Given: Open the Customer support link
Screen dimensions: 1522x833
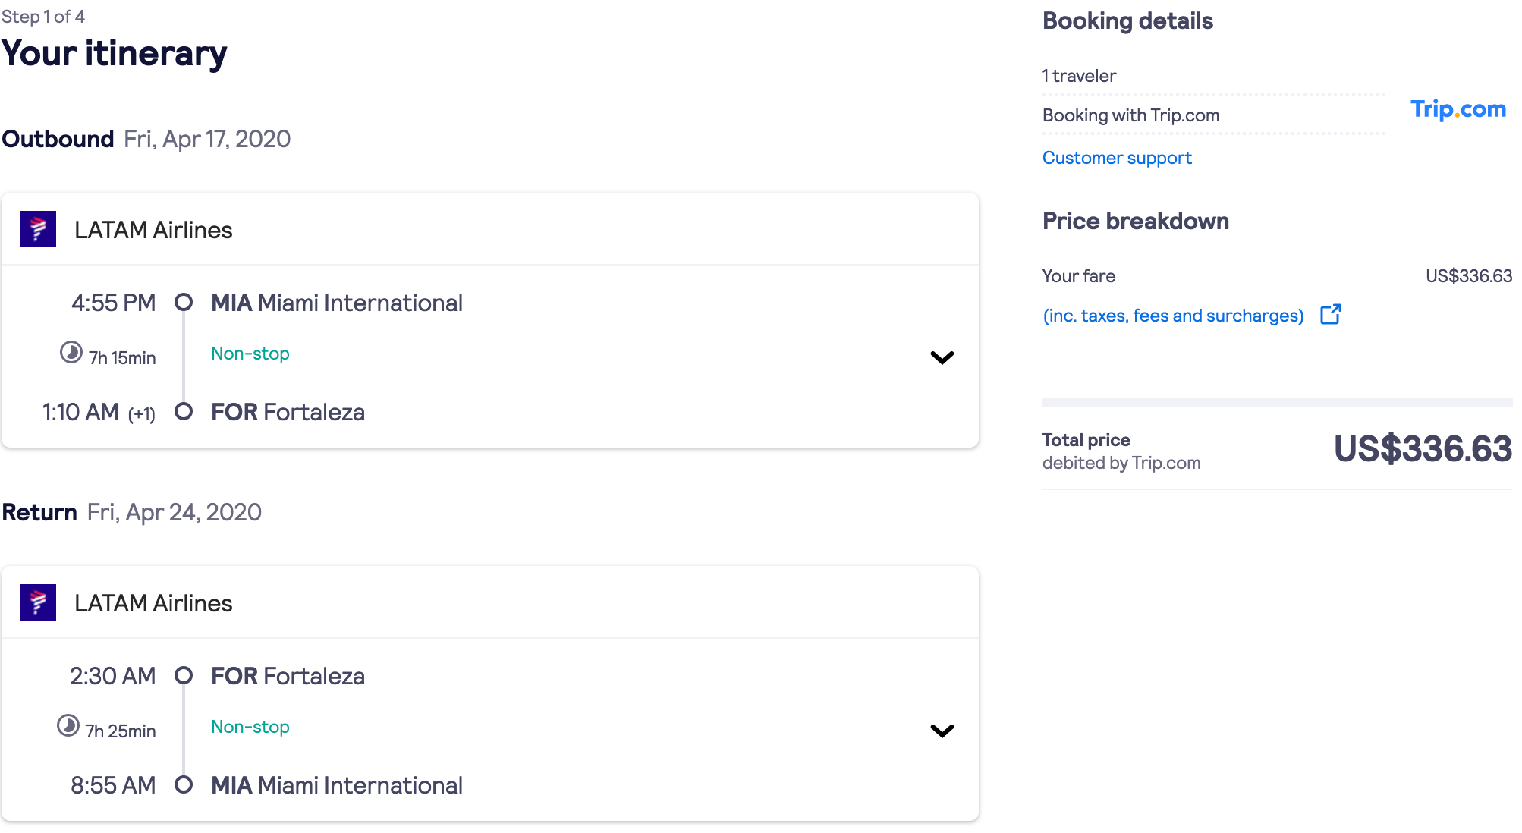Looking at the screenshot, I should tap(1117, 158).
